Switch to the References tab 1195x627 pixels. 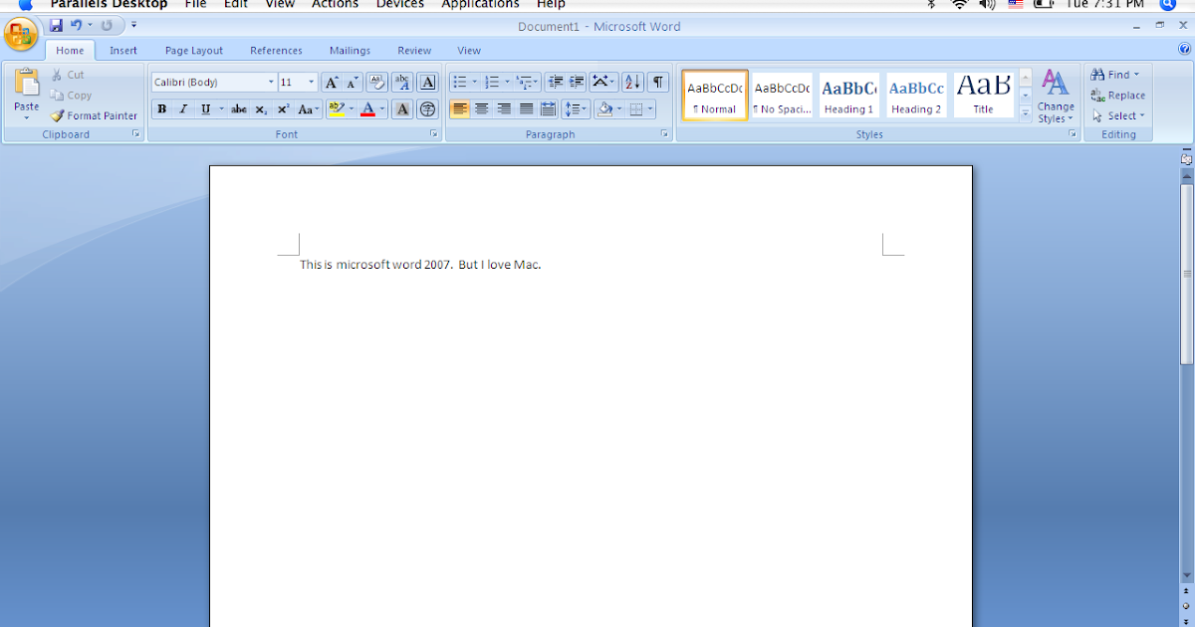pos(276,51)
